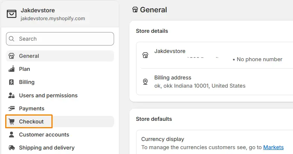The width and height of the screenshot is (293, 154).
Task: Select the address ok, okk Indiana 10001
Action: [200, 86]
